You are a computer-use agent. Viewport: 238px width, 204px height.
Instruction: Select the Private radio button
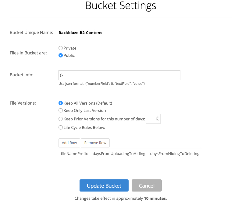[61, 48]
